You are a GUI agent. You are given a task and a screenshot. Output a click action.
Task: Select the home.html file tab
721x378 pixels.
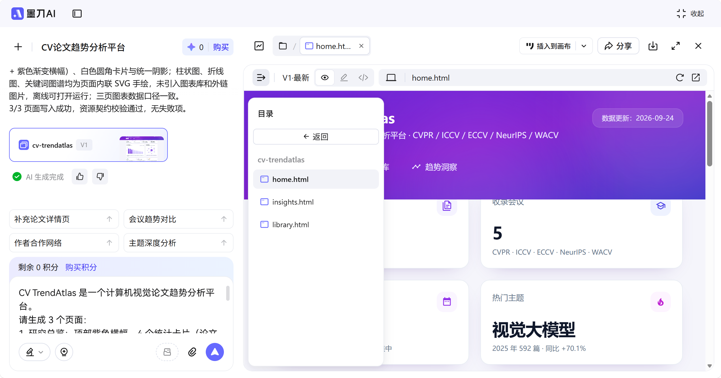click(334, 46)
